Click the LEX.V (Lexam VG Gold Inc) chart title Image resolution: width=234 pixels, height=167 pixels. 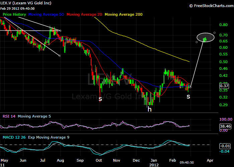click(26, 3)
